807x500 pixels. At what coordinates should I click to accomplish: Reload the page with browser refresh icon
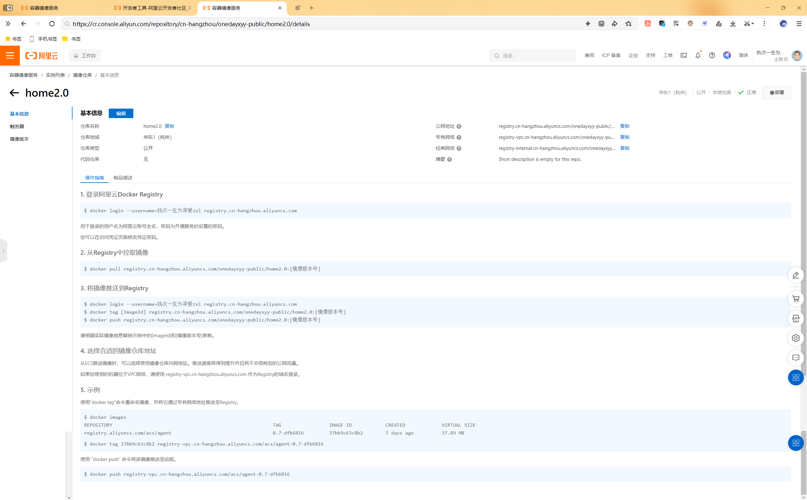tap(52, 24)
